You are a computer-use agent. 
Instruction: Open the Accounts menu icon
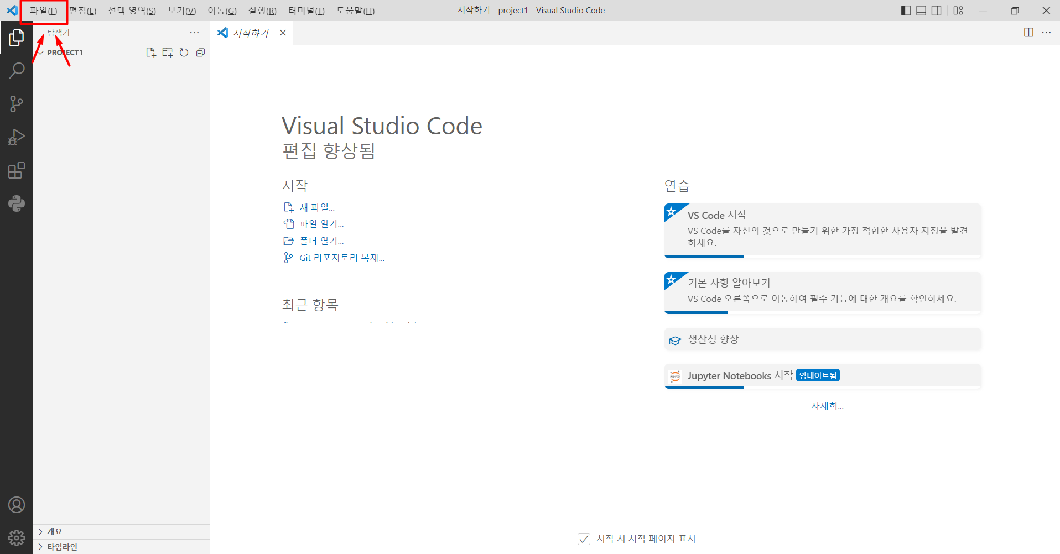coord(17,505)
